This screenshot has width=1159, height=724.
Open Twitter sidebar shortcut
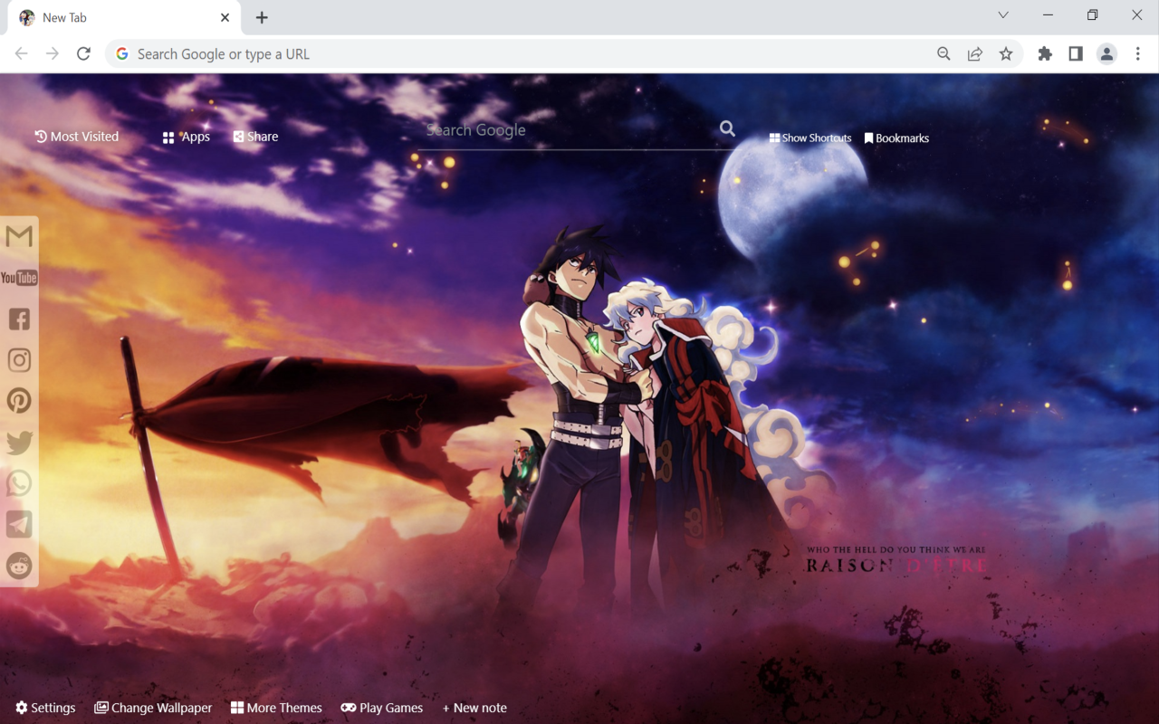pos(19,443)
